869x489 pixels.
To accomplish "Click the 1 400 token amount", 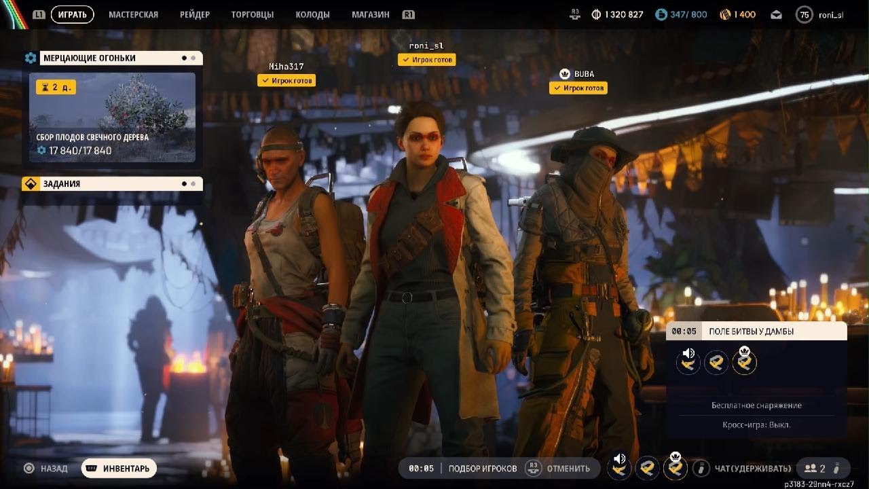I will click(745, 14).
